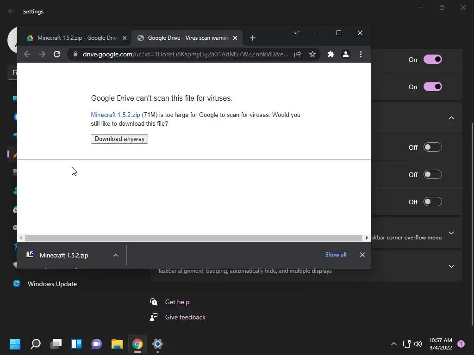Click the Give feedback link
Image resolution: width=474 pixels, height=355 pixels.
pos(185,317)
